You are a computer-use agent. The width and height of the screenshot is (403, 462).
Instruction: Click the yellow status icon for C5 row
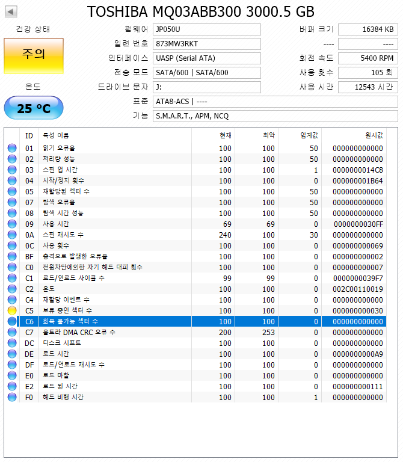pyautogui.click(x=12, y=310)
